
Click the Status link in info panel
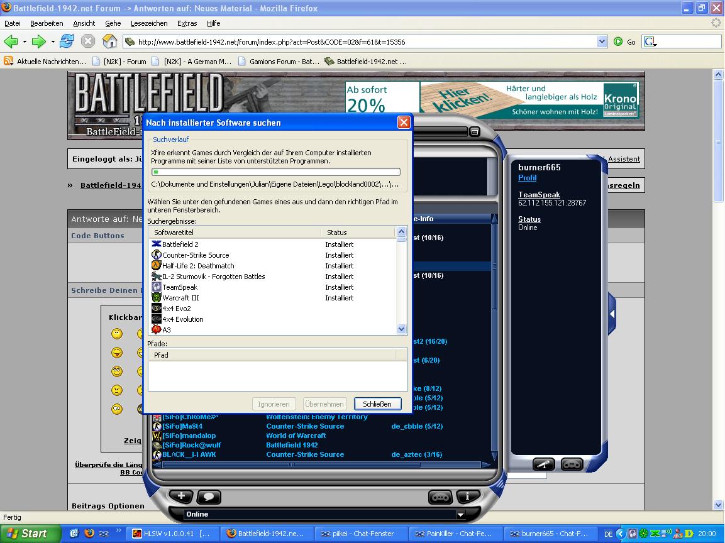[x=529, y=219]
